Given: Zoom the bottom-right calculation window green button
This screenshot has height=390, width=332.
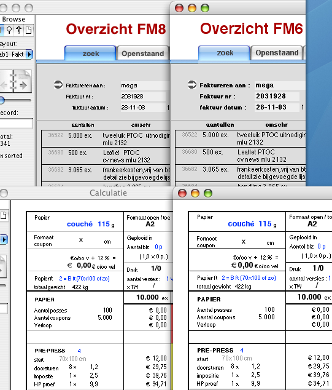Looking at the screenshot, I should tap(208, 193).
